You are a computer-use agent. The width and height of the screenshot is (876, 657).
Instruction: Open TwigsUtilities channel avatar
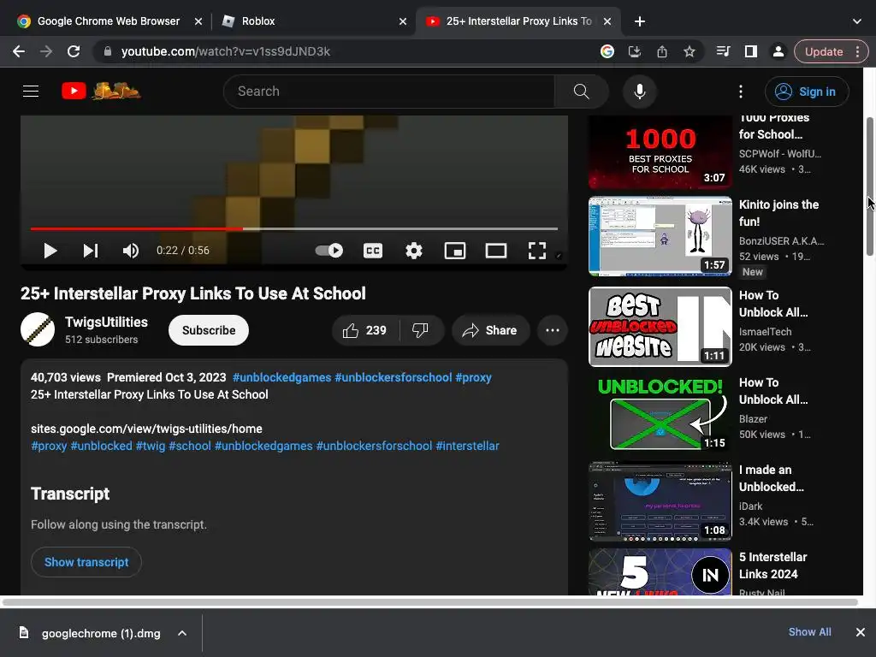38,329
